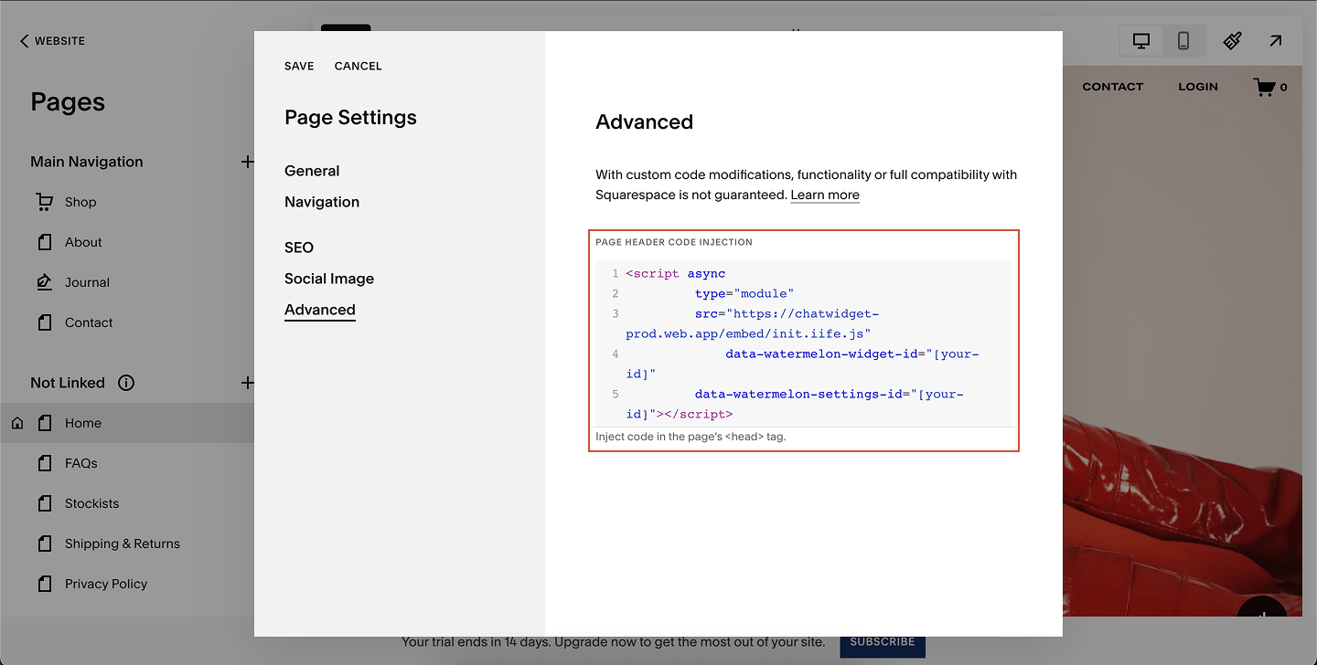Click the Not Linked section heading
Screen dimensions: 1317x665
tap(68, 383)
